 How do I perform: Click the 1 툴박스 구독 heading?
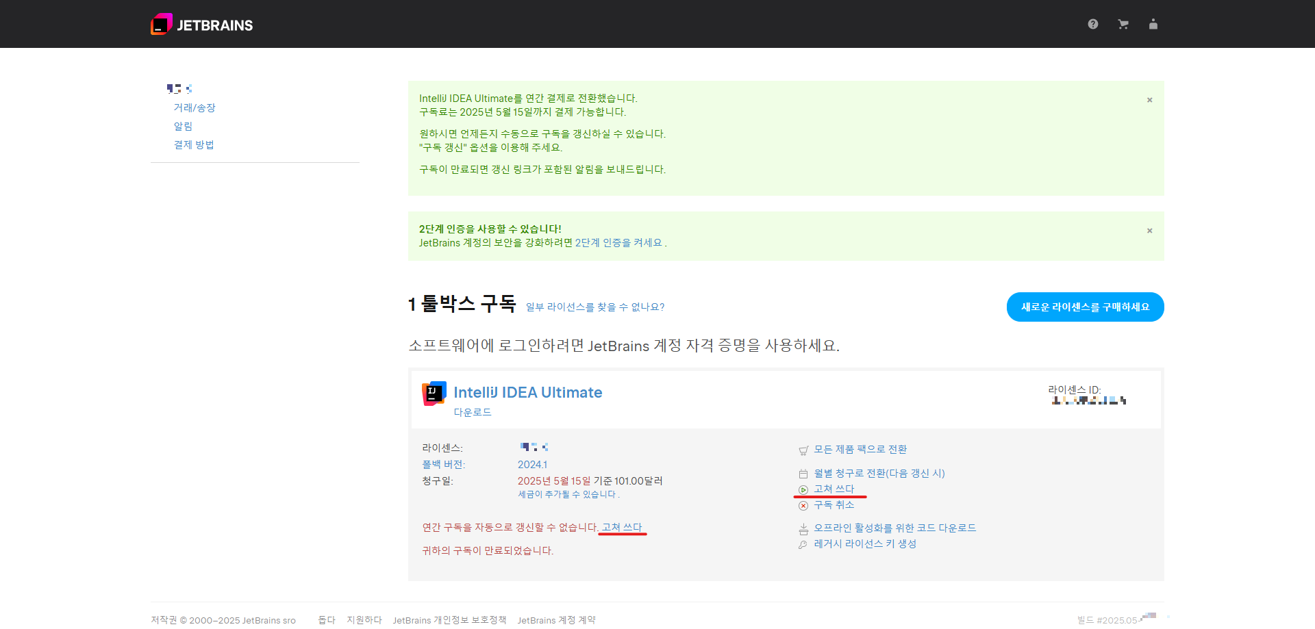[x=462, y=304]
